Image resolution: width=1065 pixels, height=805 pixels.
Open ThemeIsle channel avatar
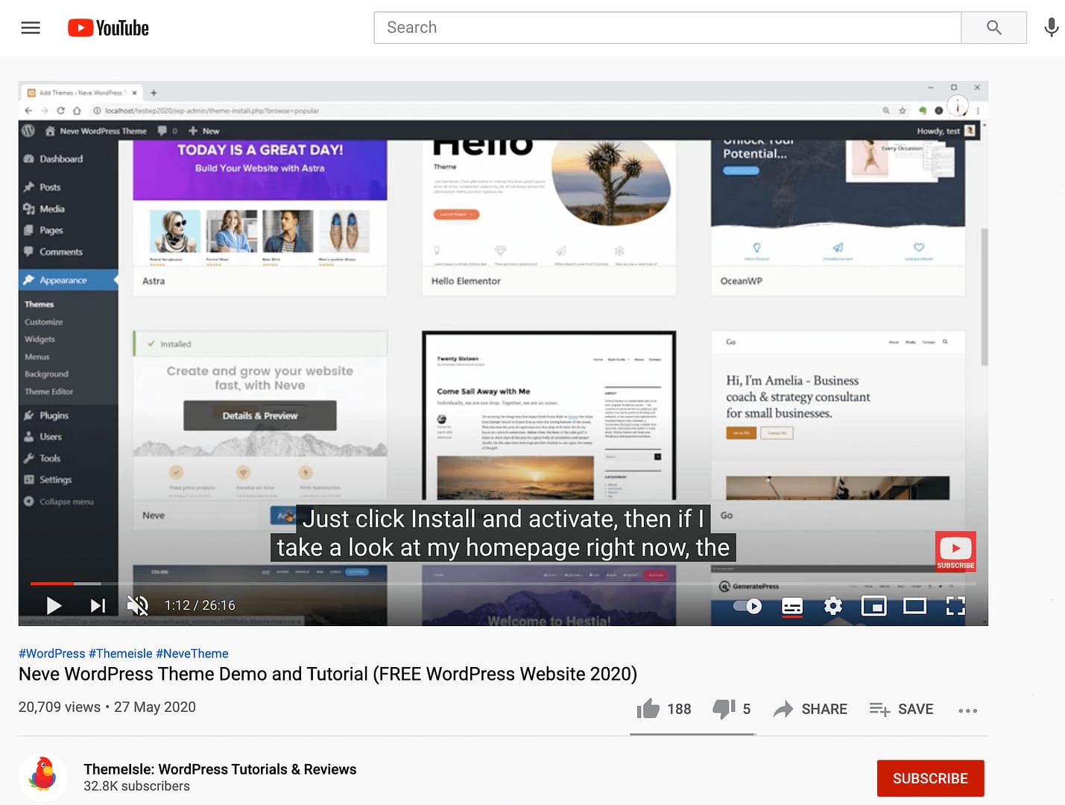point(42,777)
